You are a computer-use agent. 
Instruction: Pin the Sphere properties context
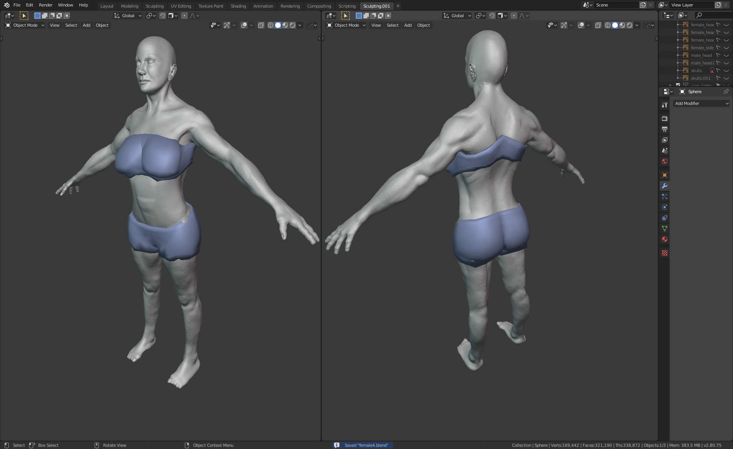click(726, 92)
